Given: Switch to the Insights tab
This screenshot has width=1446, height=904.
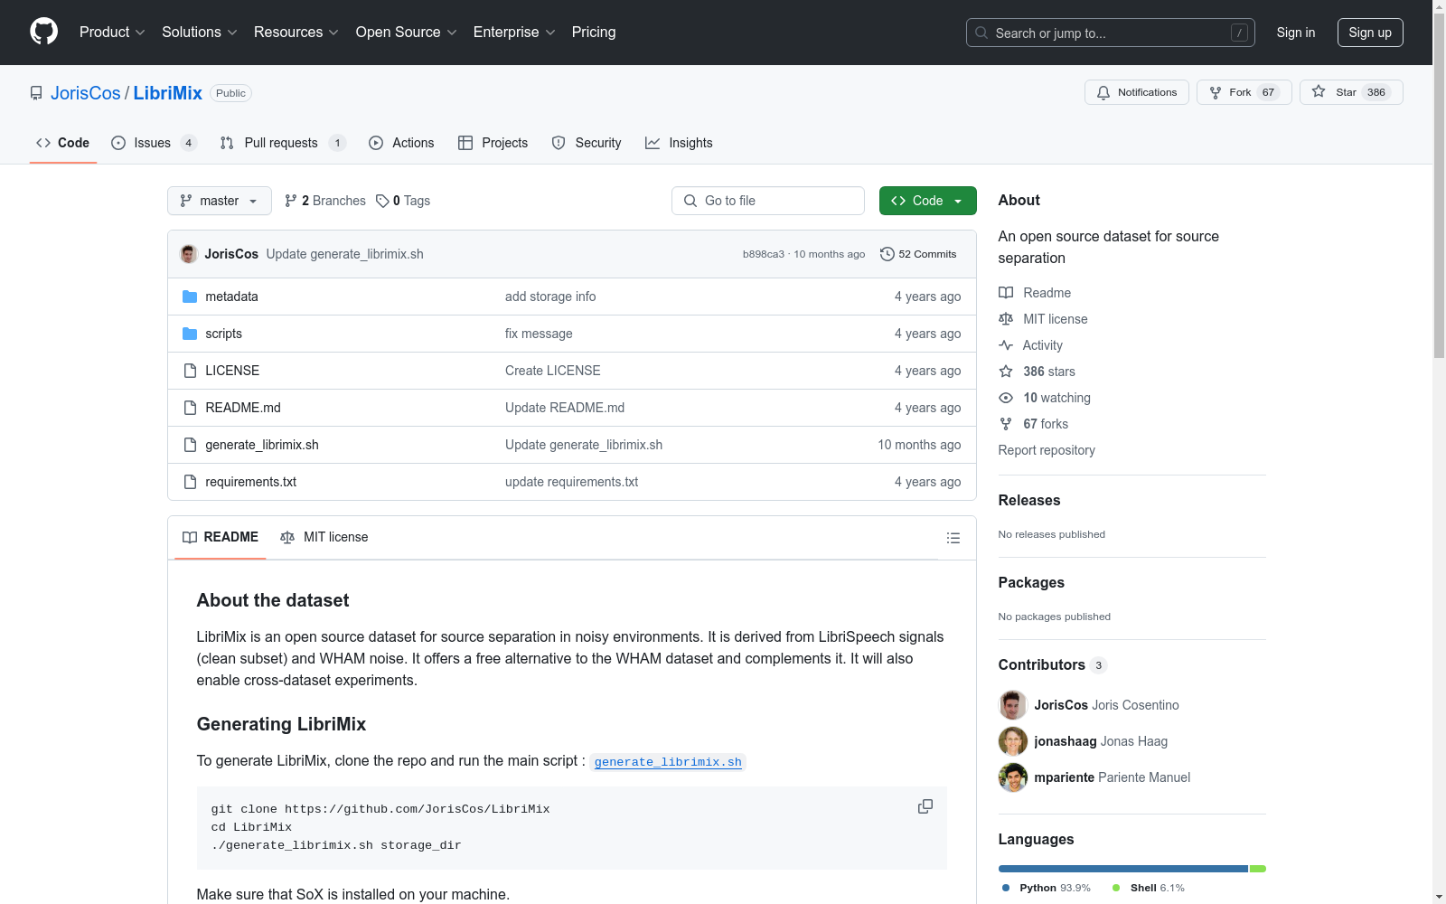Looking at the screenshot, I should pos(679,143).
